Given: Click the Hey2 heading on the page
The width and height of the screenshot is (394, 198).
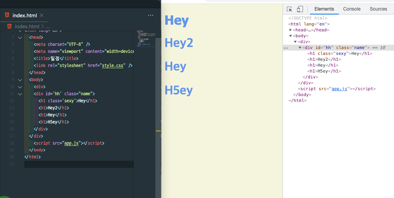Looking at the screenshot, I should [179, 43].
